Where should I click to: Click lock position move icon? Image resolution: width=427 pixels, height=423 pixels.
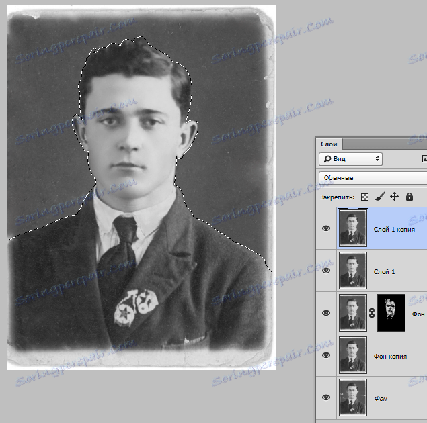pos(394,197)
